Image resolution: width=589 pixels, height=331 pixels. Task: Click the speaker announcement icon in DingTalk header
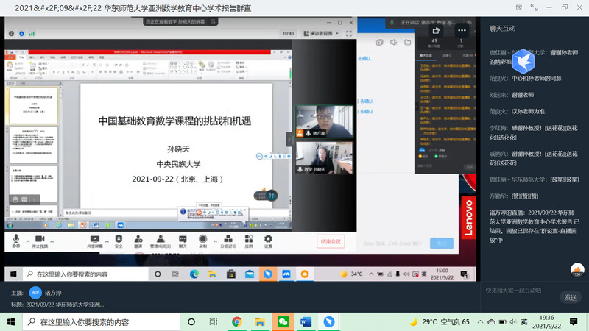[x=393, y=43]
